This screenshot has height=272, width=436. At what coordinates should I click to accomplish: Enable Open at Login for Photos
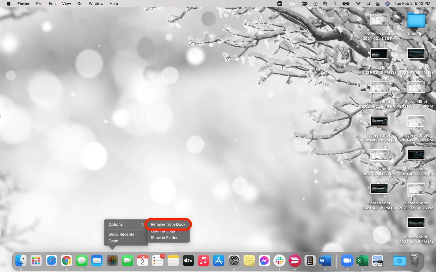click(163, 231)
